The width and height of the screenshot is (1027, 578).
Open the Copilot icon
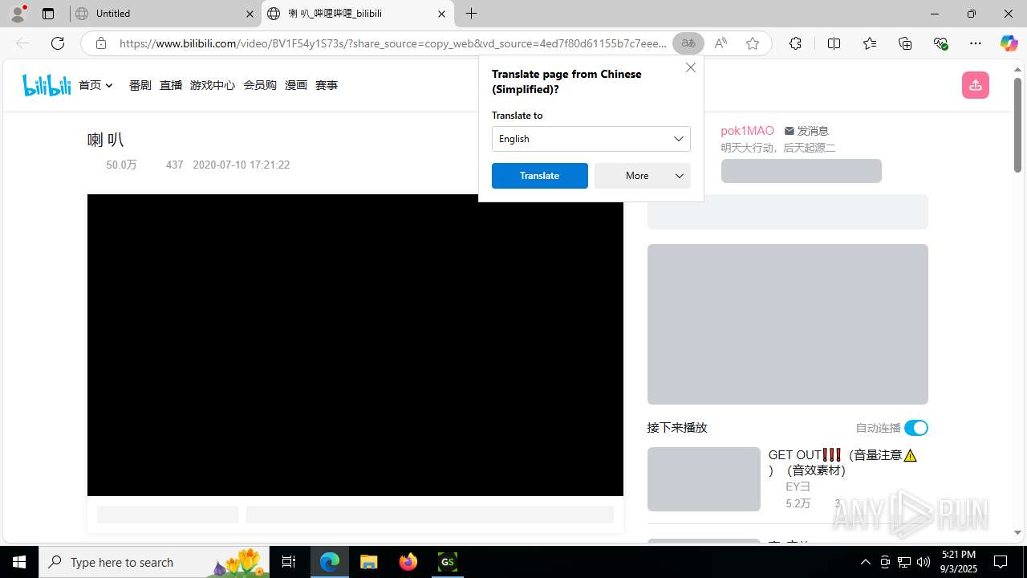[x=1009, y=43]
